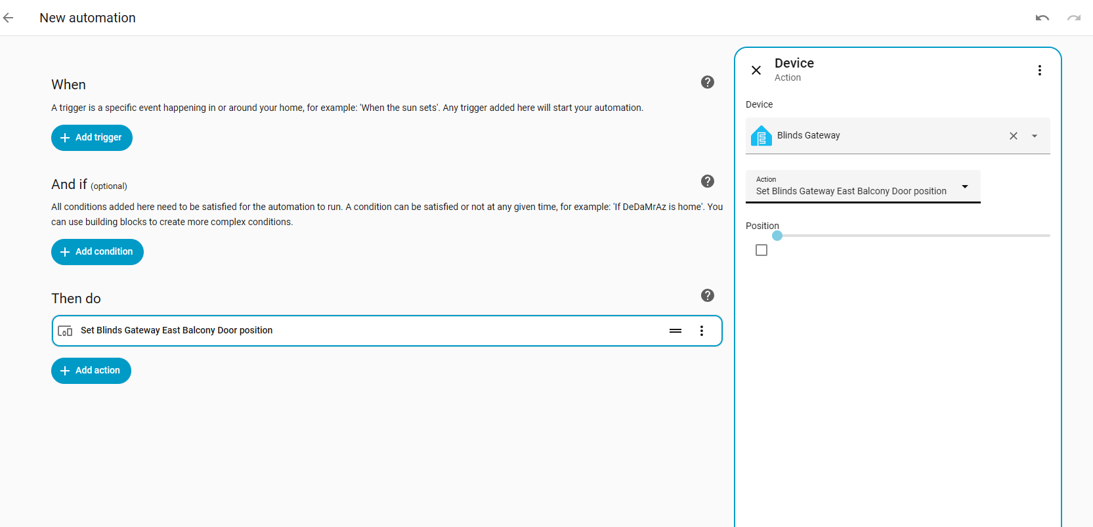Click the device icon on the action row
This screenshot has height=527, width=1093.
pyautogui.click(x=65, y=331)
